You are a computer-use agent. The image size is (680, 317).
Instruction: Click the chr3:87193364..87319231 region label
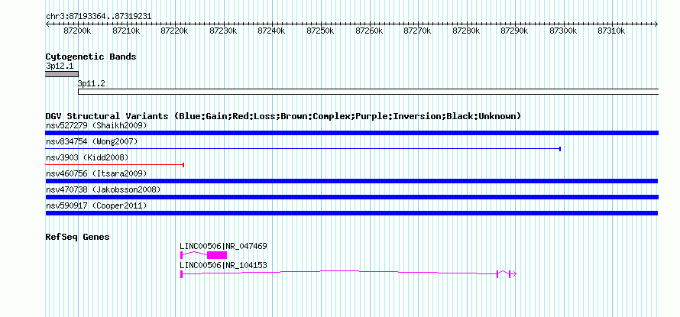tap(99, 16)
